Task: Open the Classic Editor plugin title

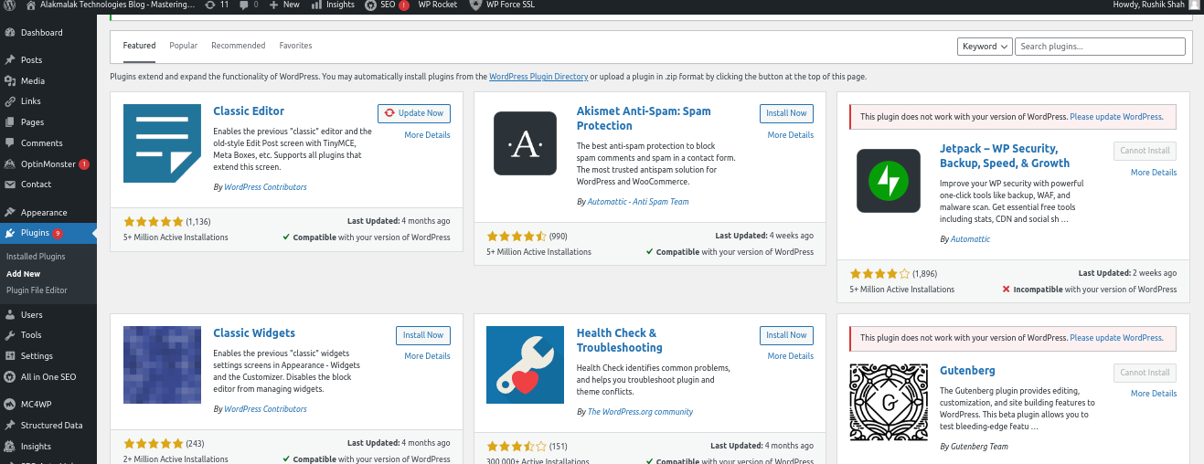Action: 249,111
